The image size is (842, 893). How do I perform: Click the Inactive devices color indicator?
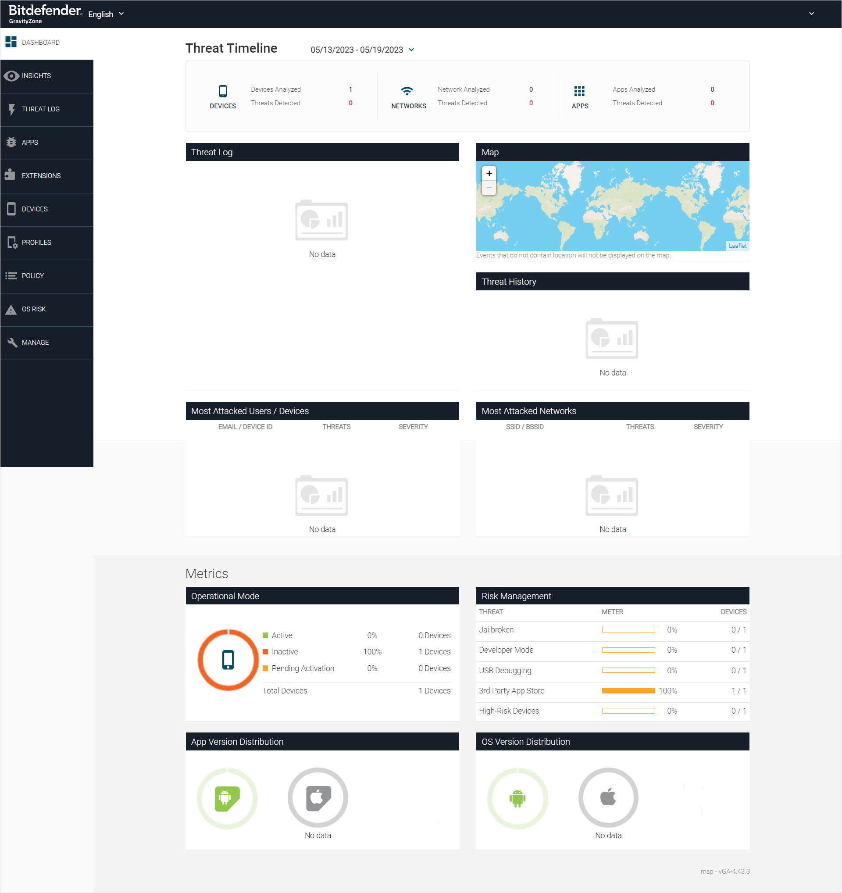click(265, 651)
